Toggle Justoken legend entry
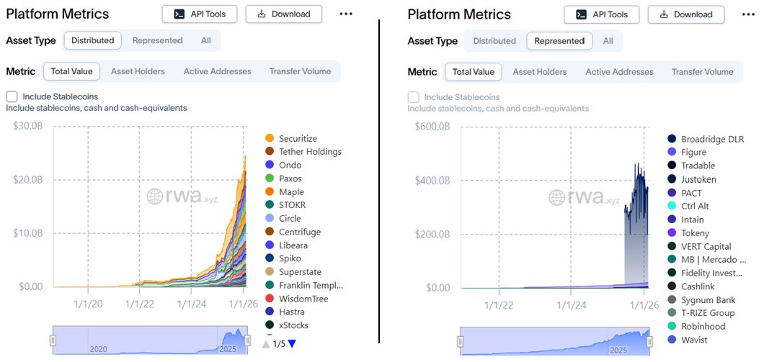Viewport: 764px width, 362px height. [x=692, y=179]
